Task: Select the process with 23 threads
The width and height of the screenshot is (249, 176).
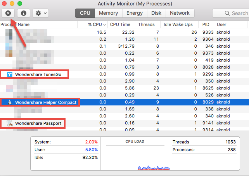Action: pyautogui.click(x=124, y=88)
